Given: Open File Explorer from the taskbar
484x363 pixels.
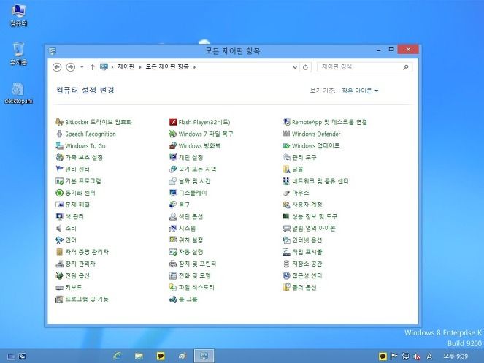Looking at the screenshot, I should pos(139,356).
